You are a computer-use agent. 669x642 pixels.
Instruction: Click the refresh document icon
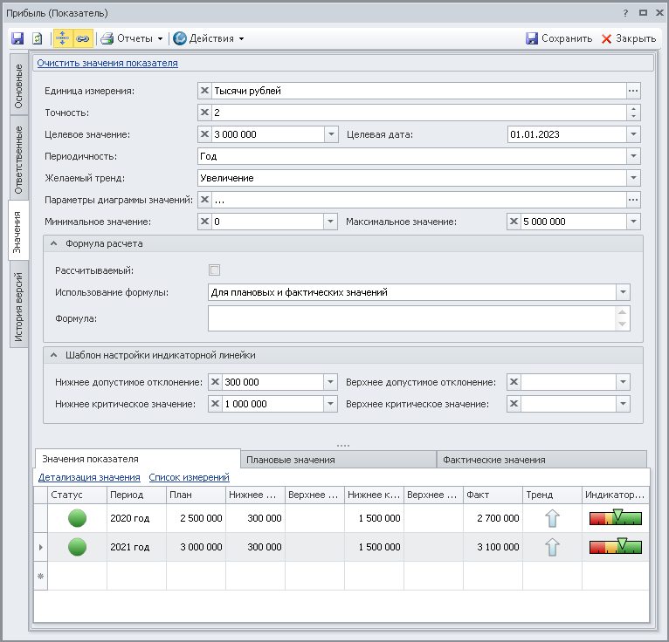(37, 38)
